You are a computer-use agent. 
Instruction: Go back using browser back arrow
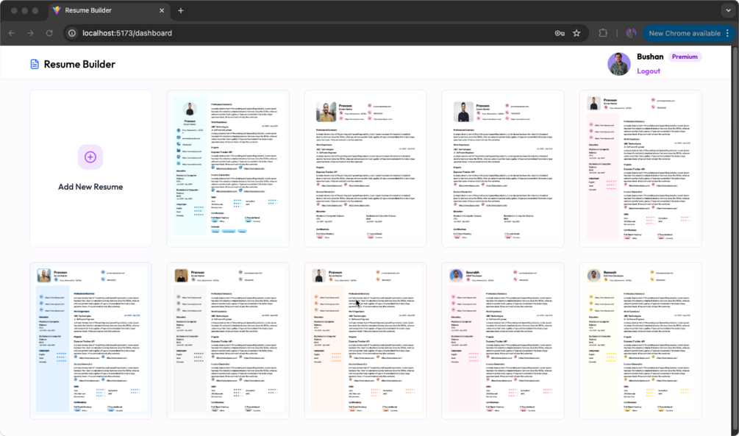click(12, 33)
